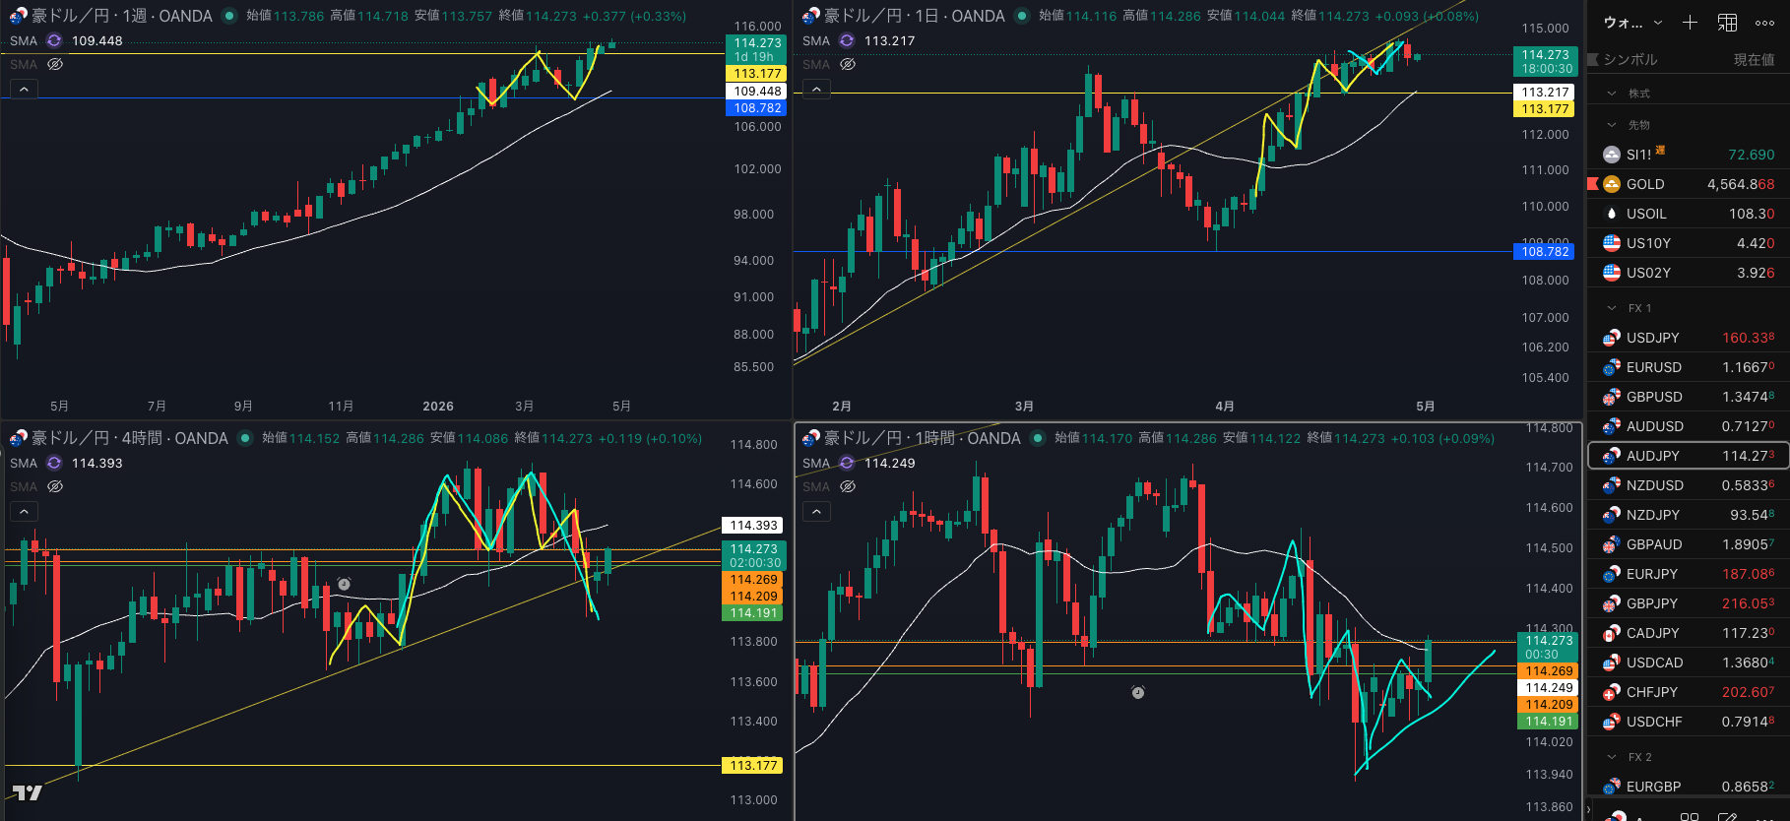The image size is (1790, 821).
Task: Unhide the second SMA on the 1-hour chart
Action: (848, 486)
